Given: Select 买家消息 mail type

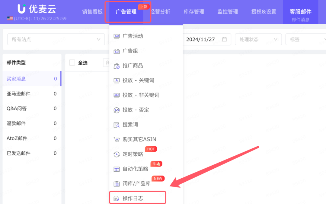Looking at the screenshot, I should tap(32, 79).
